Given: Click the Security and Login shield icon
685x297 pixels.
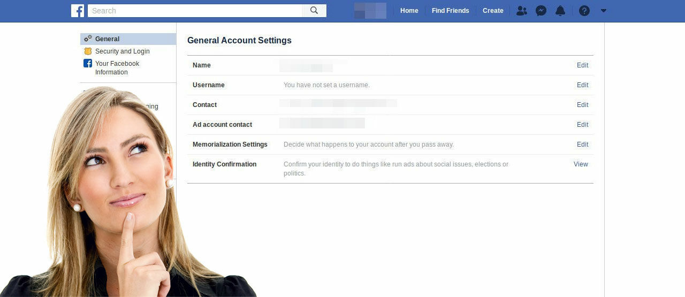Looking at the screenshot, I should [x=88, y=51].
